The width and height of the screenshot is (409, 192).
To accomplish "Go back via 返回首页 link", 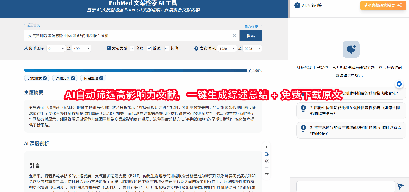I will [32, 25].
